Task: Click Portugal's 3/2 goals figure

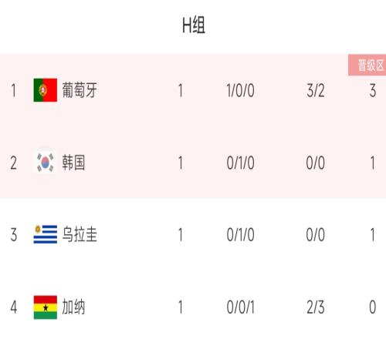Action: click(x=316, y=91)
